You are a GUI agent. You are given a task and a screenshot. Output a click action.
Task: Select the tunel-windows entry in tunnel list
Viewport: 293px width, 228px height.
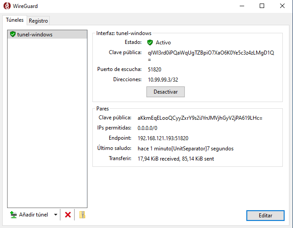coord(35,35)
